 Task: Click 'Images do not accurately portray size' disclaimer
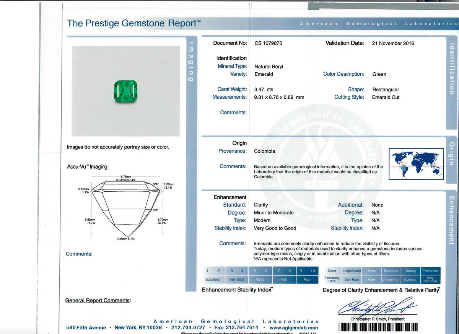point(118,147)
